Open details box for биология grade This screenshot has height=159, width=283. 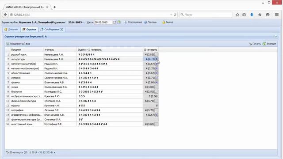pos(156,92)
